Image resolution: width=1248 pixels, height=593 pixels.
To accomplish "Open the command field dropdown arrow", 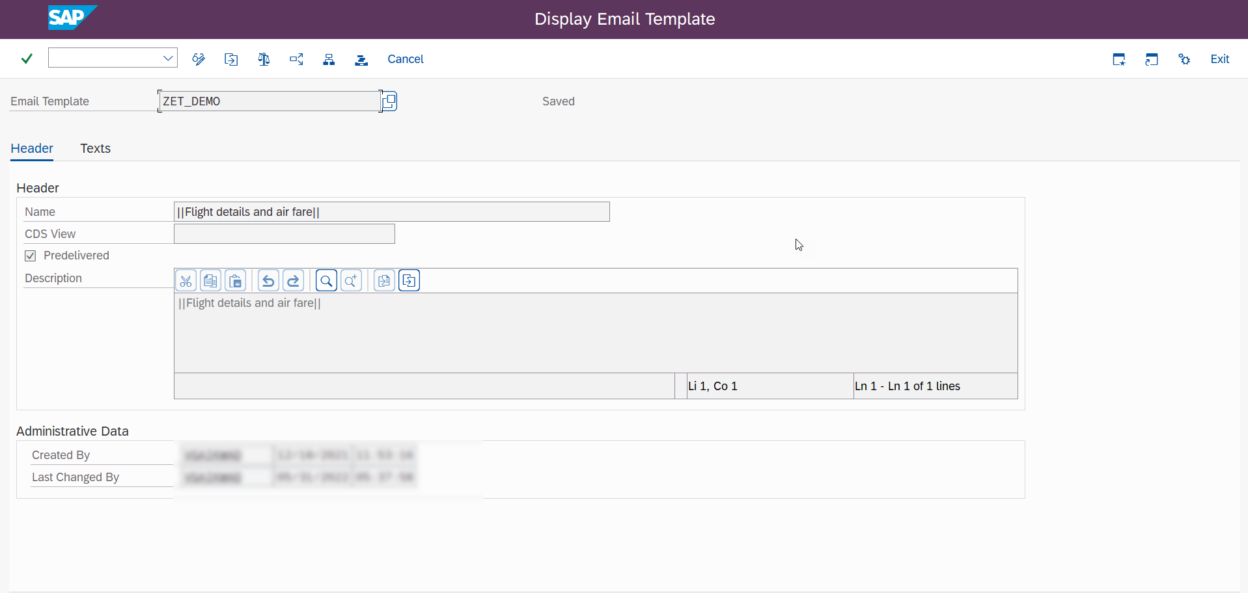I will tap(168, 57).
